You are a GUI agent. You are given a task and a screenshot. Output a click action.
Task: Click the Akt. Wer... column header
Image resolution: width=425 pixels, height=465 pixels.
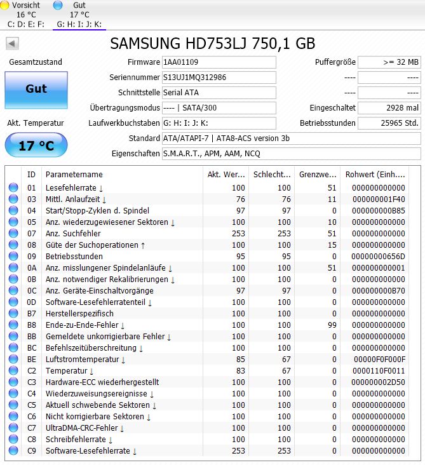coord(226,174)
